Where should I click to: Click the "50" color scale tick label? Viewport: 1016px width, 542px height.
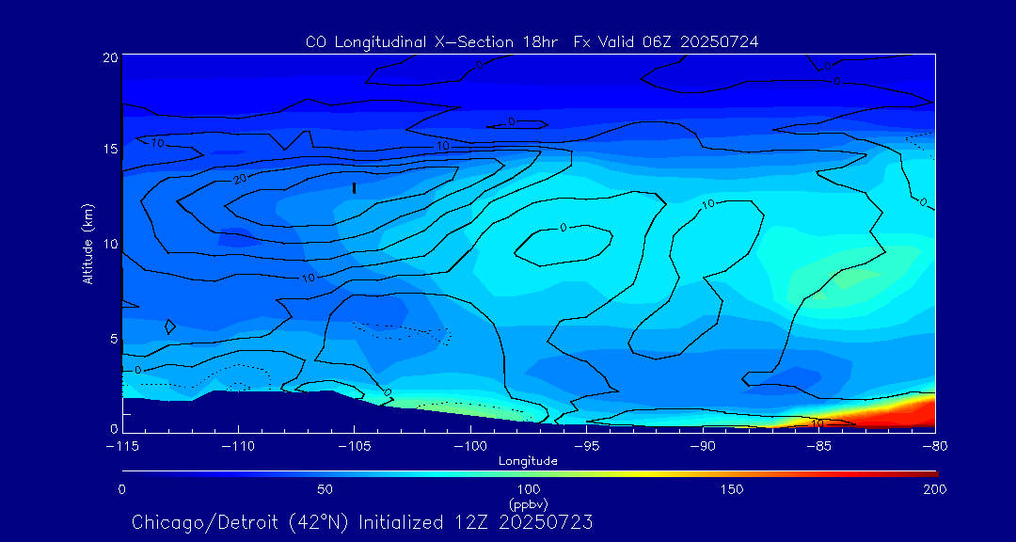pyautogui.click(x=325, y=489)
